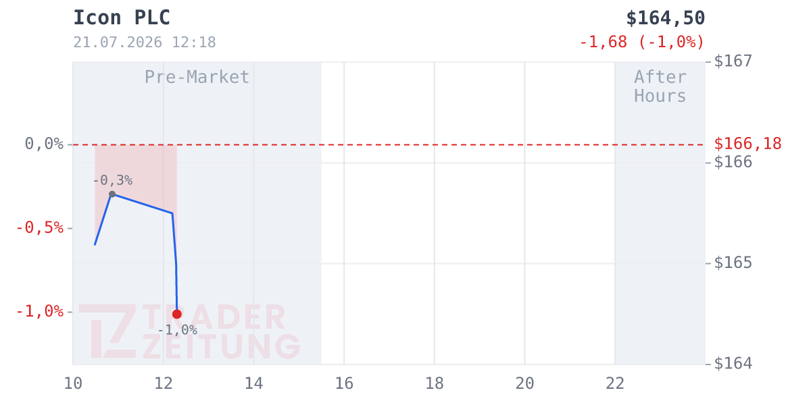Click the TRADER ZEITUNG watermark text
811x405 pixels.
click(x=221, y=331)
